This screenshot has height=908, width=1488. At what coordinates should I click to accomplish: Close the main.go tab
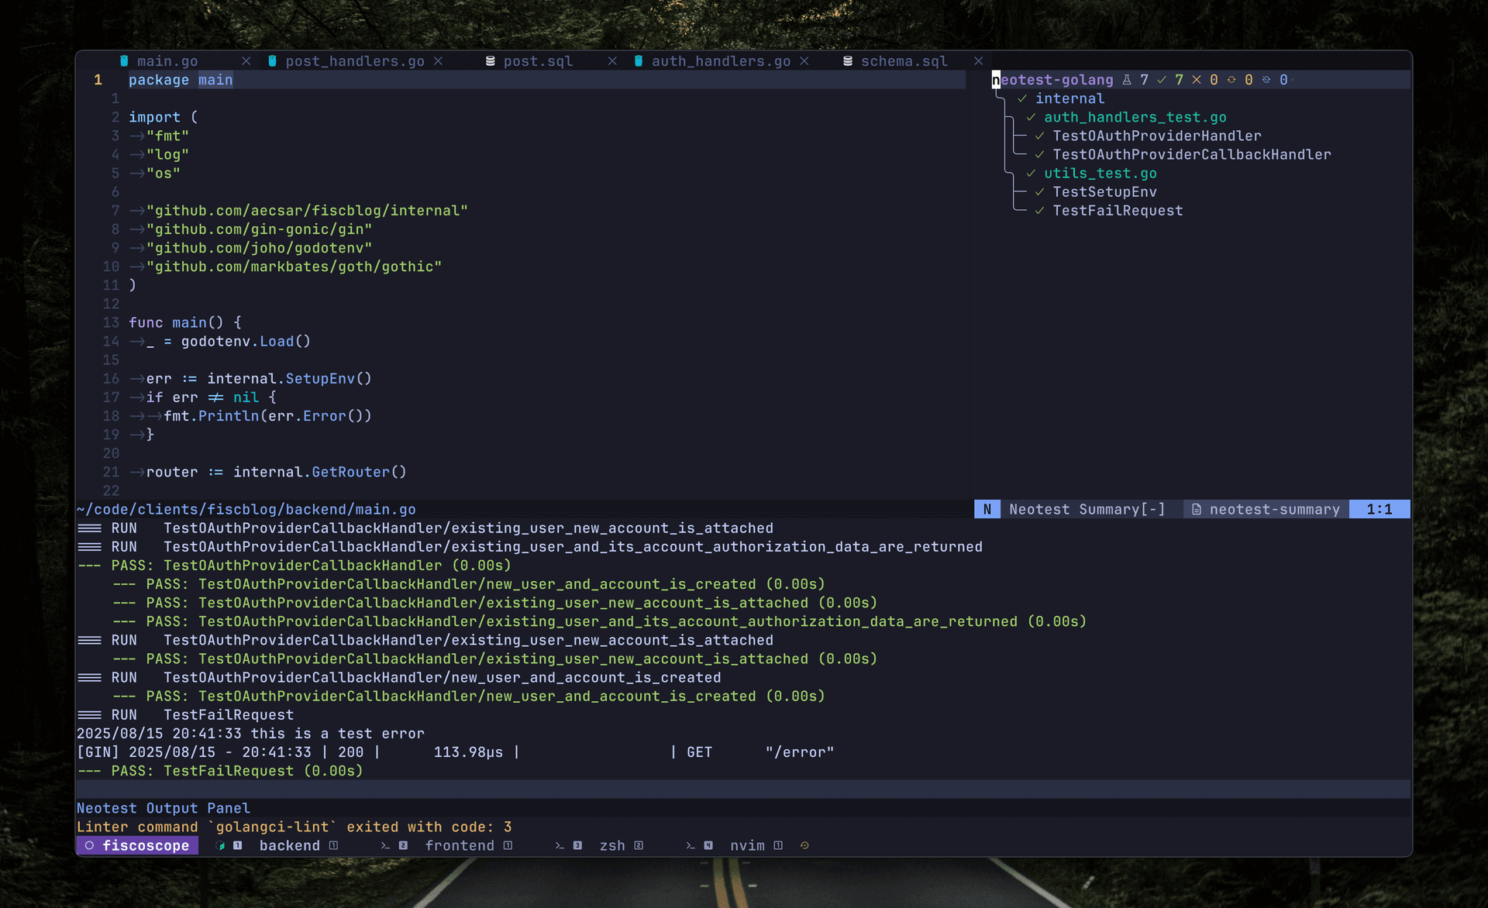pyautogui.click(x=246, y=61)
